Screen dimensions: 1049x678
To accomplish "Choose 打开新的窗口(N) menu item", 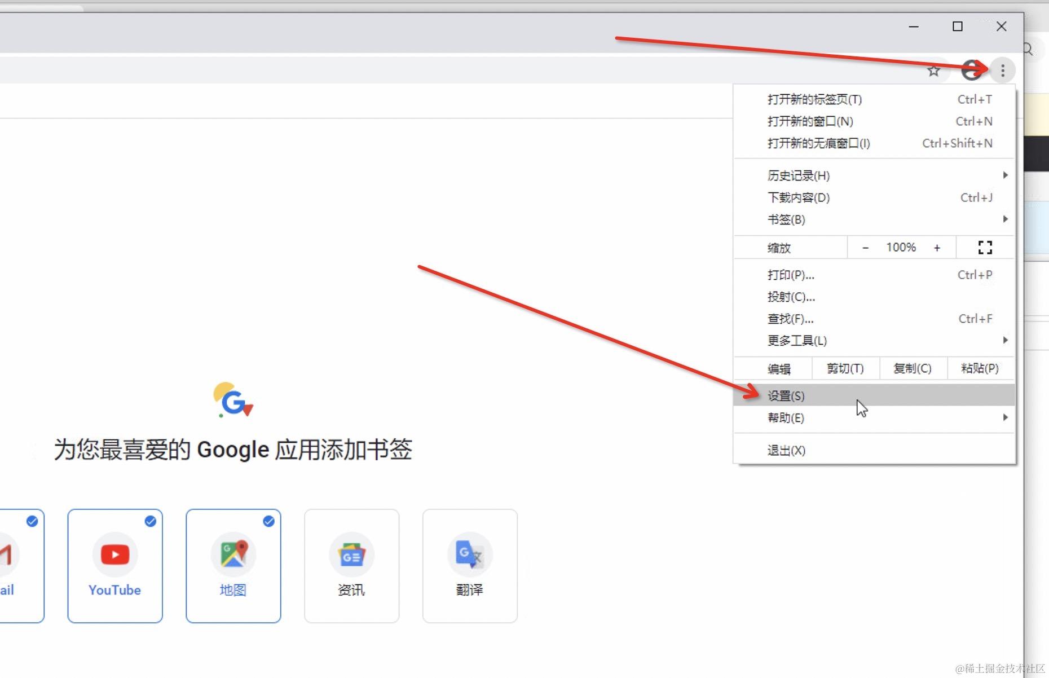I will click(x=874, y=121).
